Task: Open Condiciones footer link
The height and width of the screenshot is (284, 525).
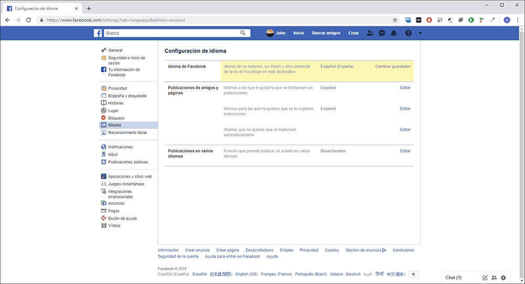Action: (403, 250)
